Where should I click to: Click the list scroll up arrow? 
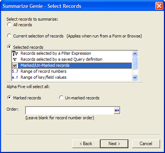pyautogui.click(x=135, y=54)
